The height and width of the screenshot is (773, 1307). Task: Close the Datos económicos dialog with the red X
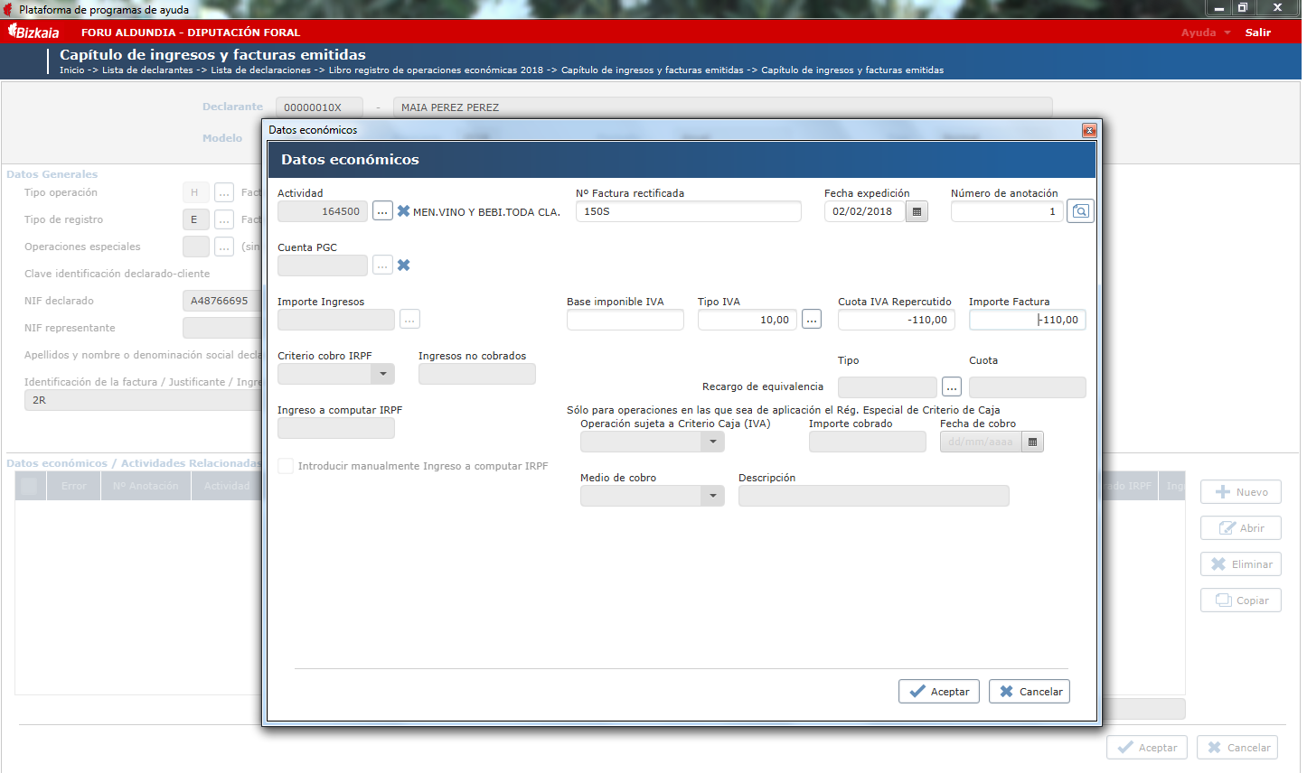coord(1089,130)
